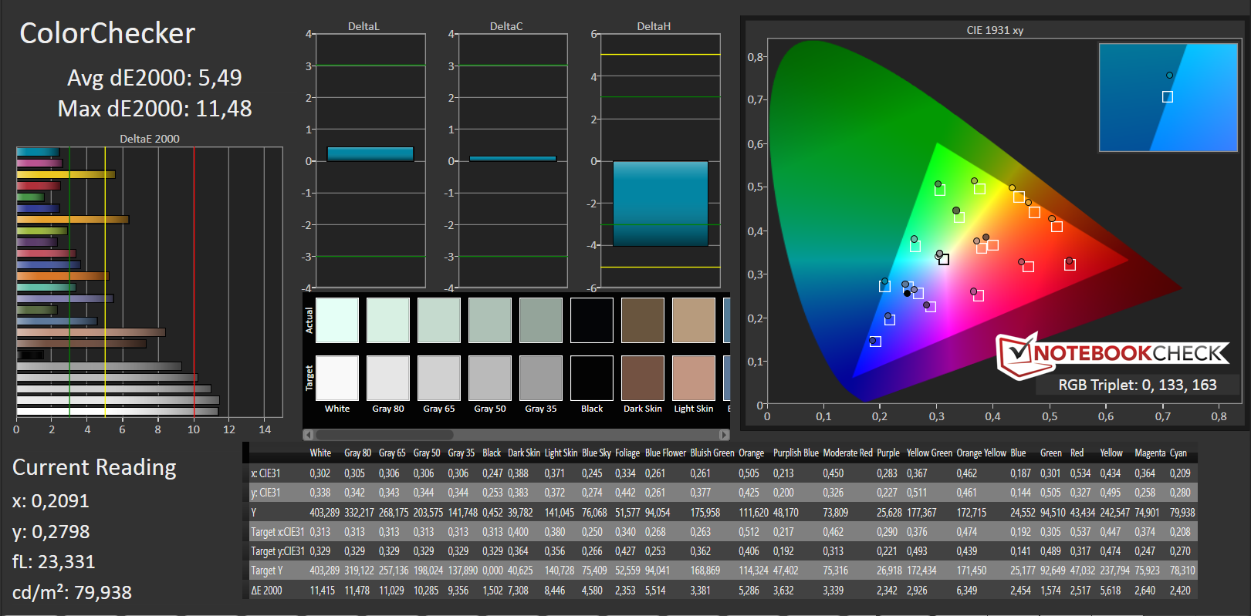The height and width of the screenshot is (616, 1251).
Task: Select the Cyan column header in the table
Action: (1178, 453)
